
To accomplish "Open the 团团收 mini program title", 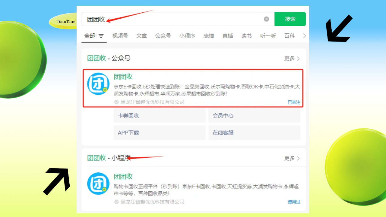I will point(123,176).
